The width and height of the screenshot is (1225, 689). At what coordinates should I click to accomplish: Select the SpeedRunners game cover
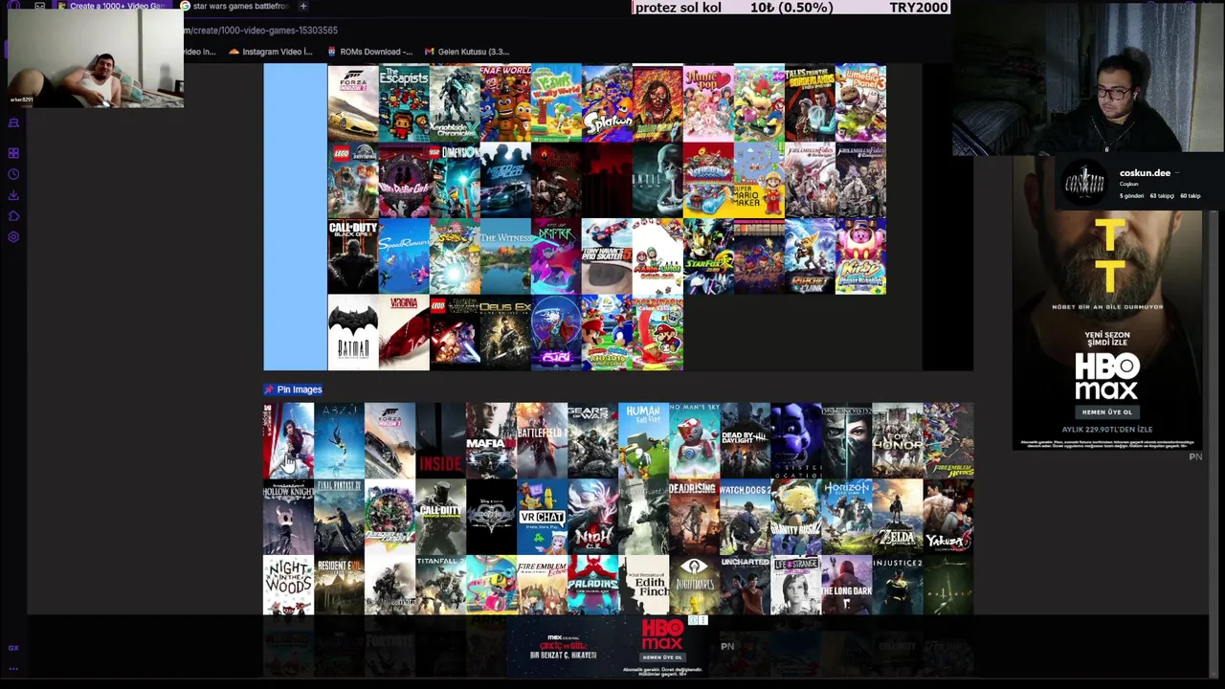pos(403,256)
